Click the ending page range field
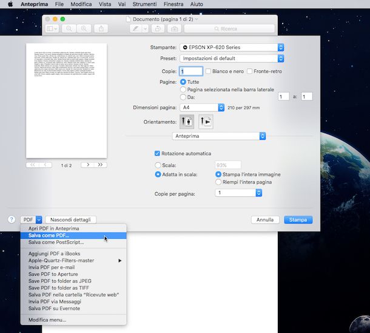The height and width of the screenshot is (333, 370). click(x=307, y=97)
